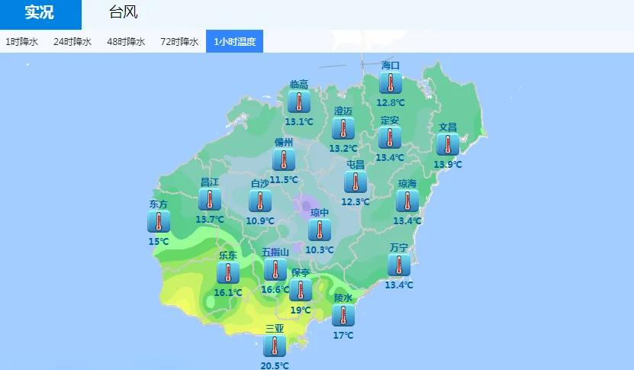The width and height of the screenshot is (634, 370).
Task: Select the Lingao (临高) temperature marker
Action: 299,102
